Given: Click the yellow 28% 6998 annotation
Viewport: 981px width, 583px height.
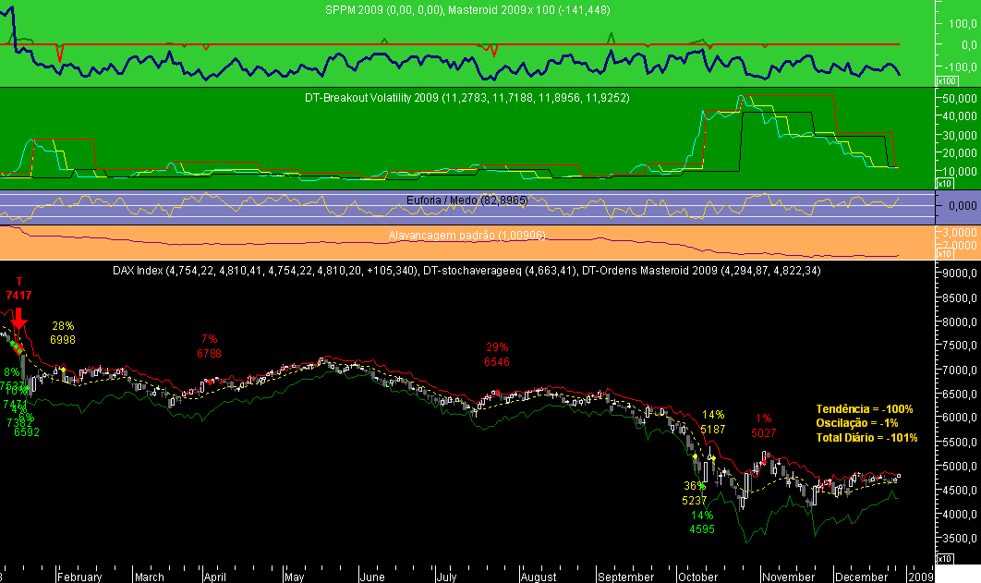Looking at the screenshot, I should 63,333.
